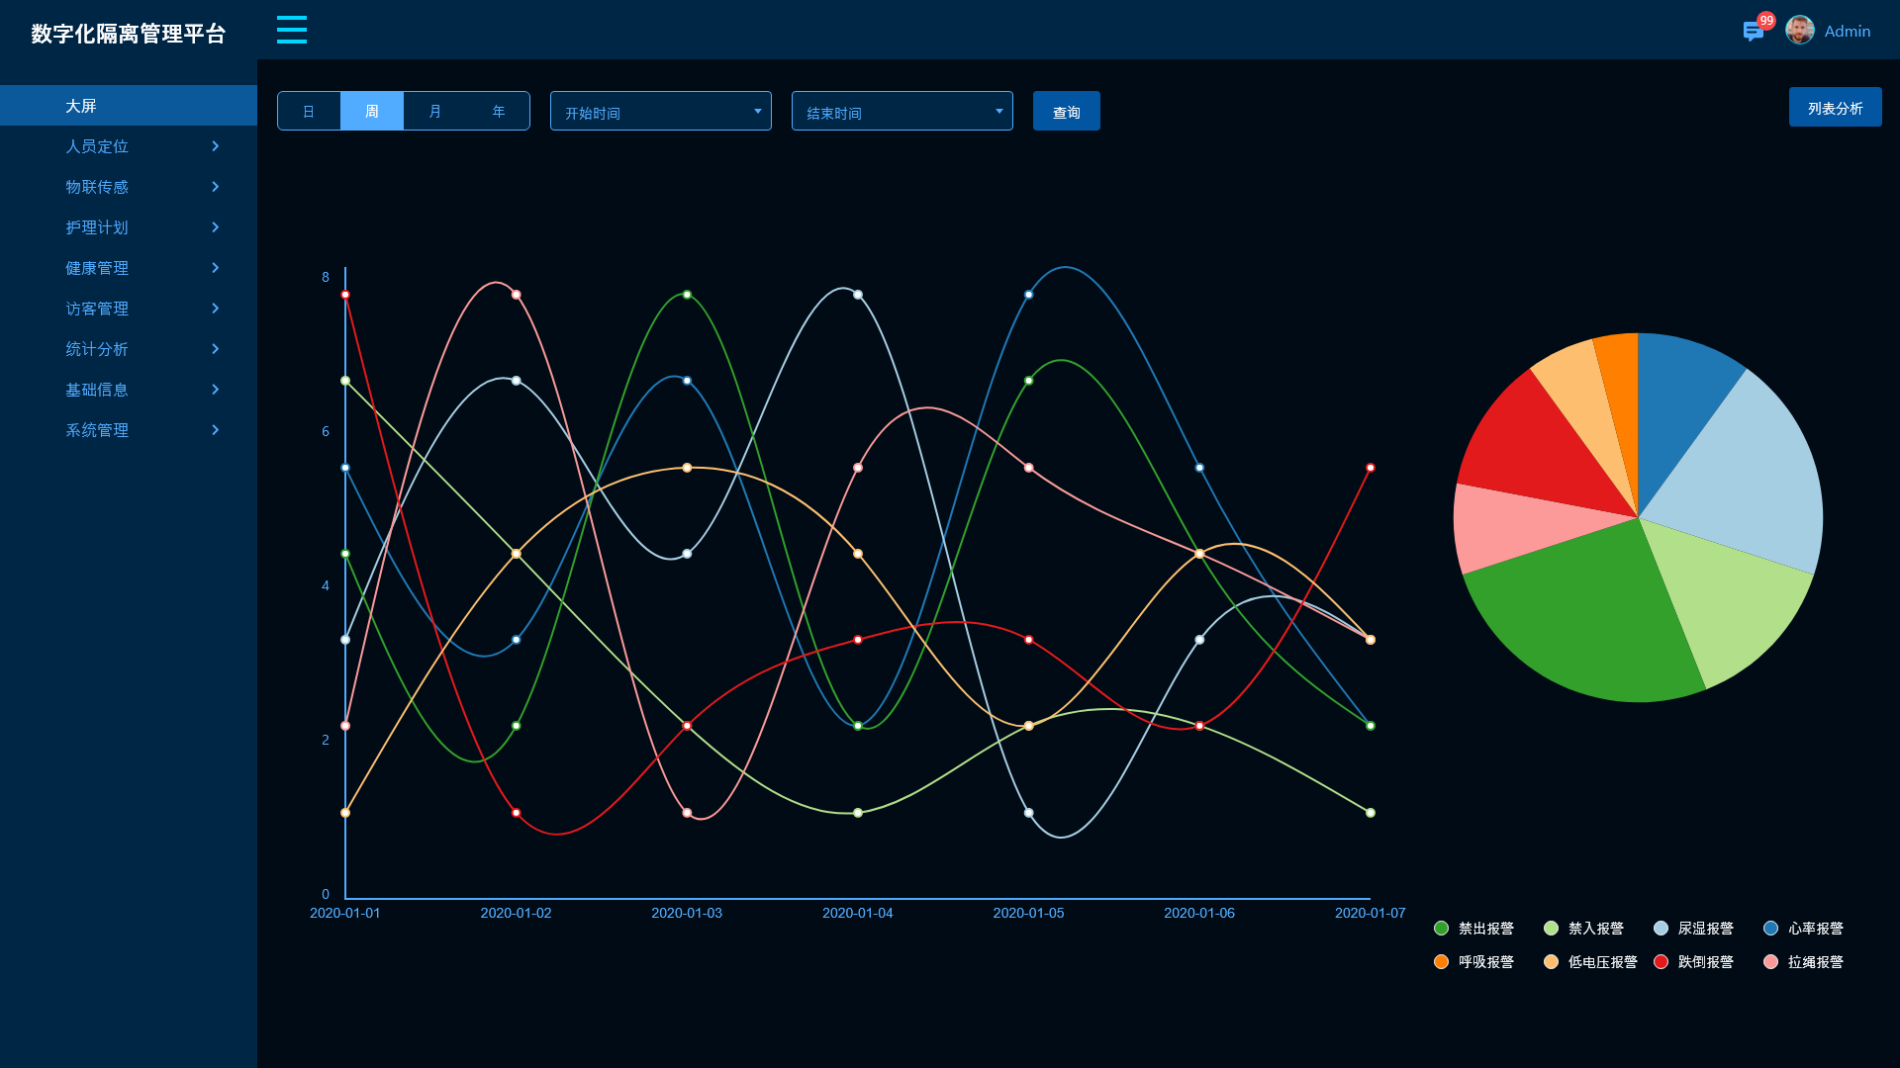Click the 2020-01-03 x-axis label

(687, 913)
